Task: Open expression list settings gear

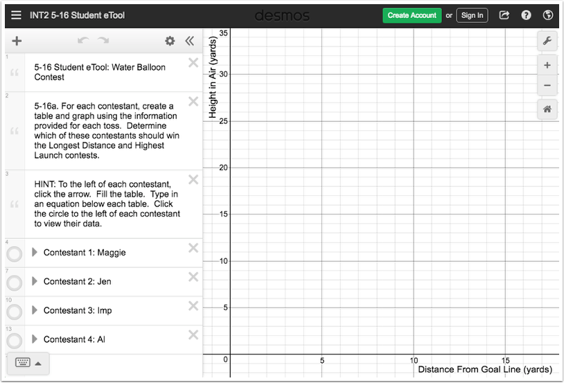Action: (170, 41)
